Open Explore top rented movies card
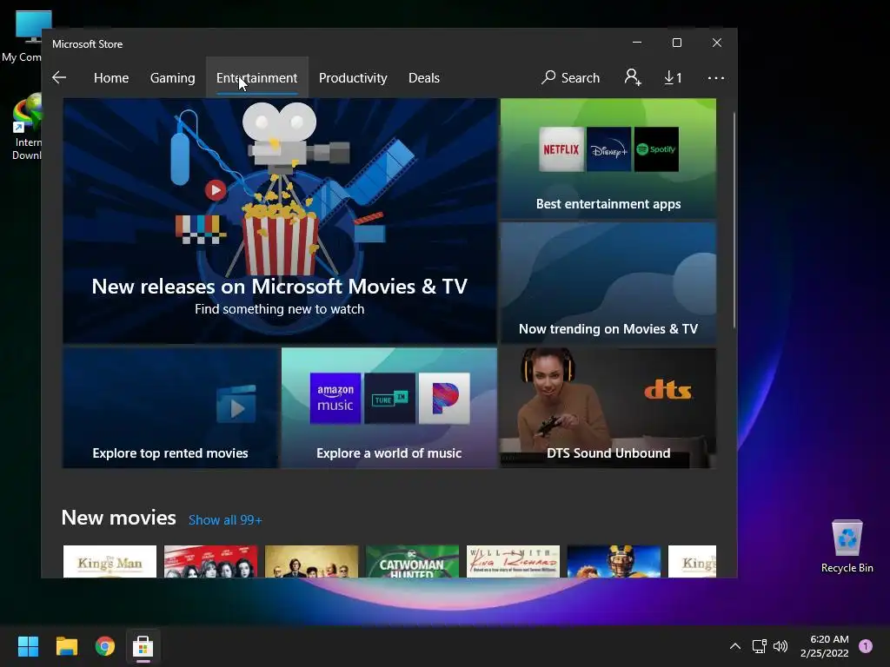Viewport: 890px width, 667px height. pyautogui.click(x=170, y=408)
